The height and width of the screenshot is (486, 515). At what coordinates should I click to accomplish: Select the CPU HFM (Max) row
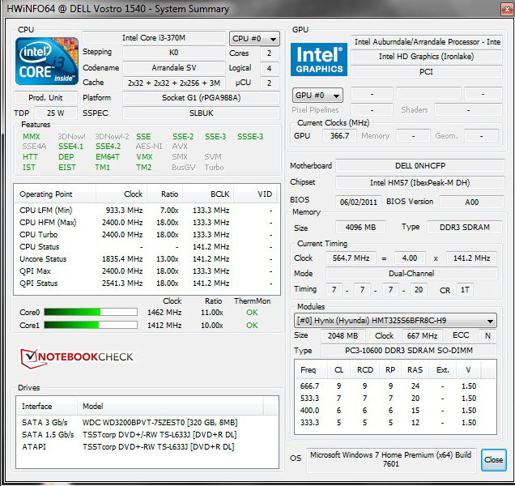pos(147,223)
